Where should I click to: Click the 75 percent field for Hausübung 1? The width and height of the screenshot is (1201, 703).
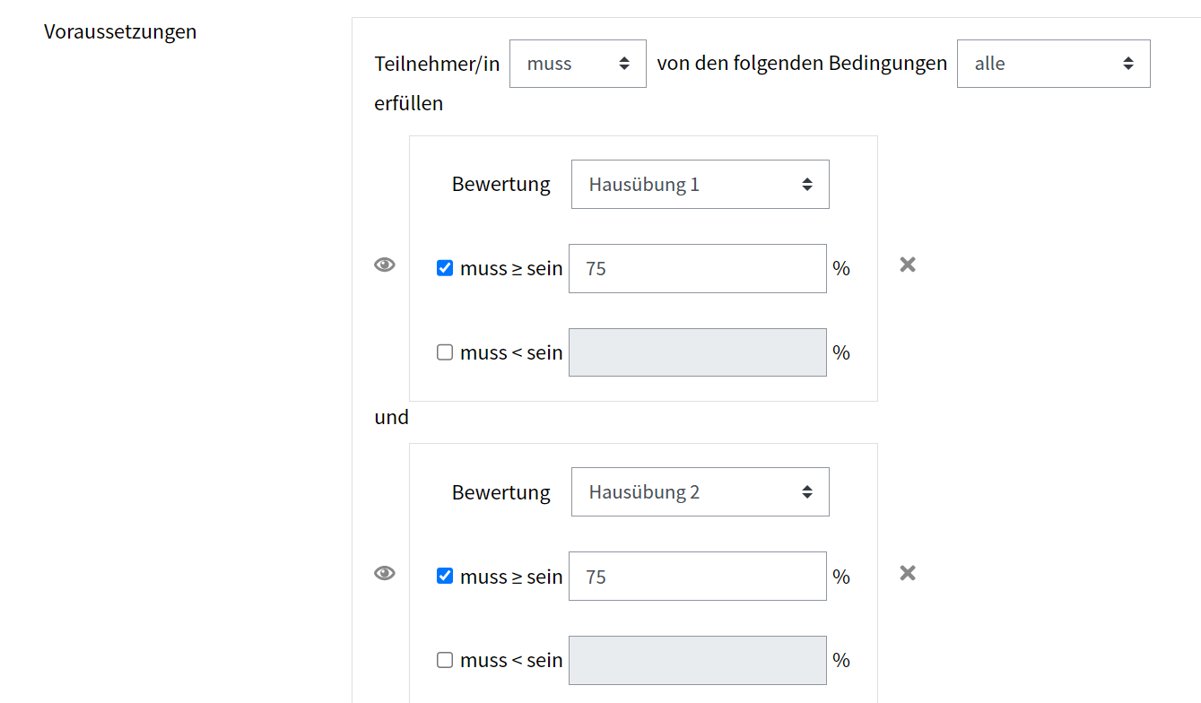(697, 268)
